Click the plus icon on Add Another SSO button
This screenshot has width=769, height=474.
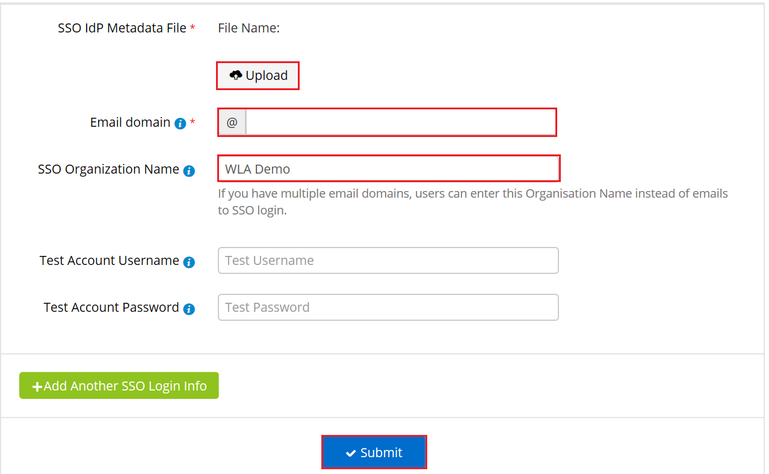[37, 386]
